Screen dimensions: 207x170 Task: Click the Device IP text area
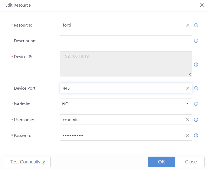(x=126, y=64)
